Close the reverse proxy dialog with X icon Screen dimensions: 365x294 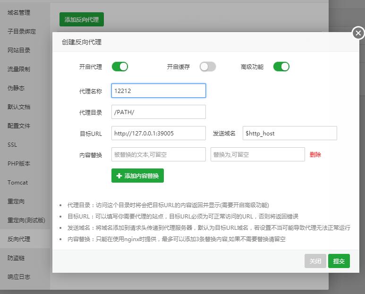pyautogui.click(x=358, y=33)
